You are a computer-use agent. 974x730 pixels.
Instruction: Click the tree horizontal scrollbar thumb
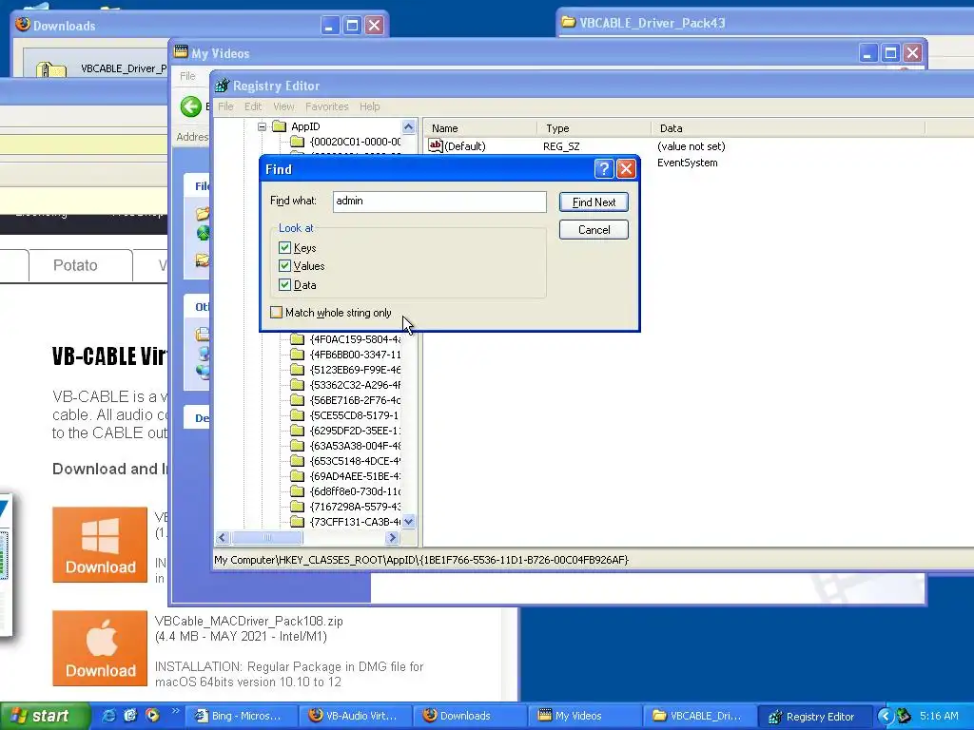click(x=267, y=538)
